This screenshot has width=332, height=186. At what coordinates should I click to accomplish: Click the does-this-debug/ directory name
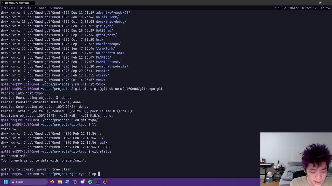click(111, 22)
